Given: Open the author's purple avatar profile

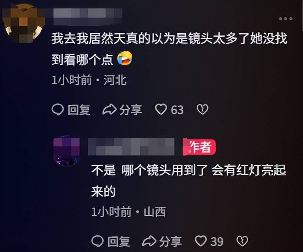Looking at the screenshot, I should 67,151.
